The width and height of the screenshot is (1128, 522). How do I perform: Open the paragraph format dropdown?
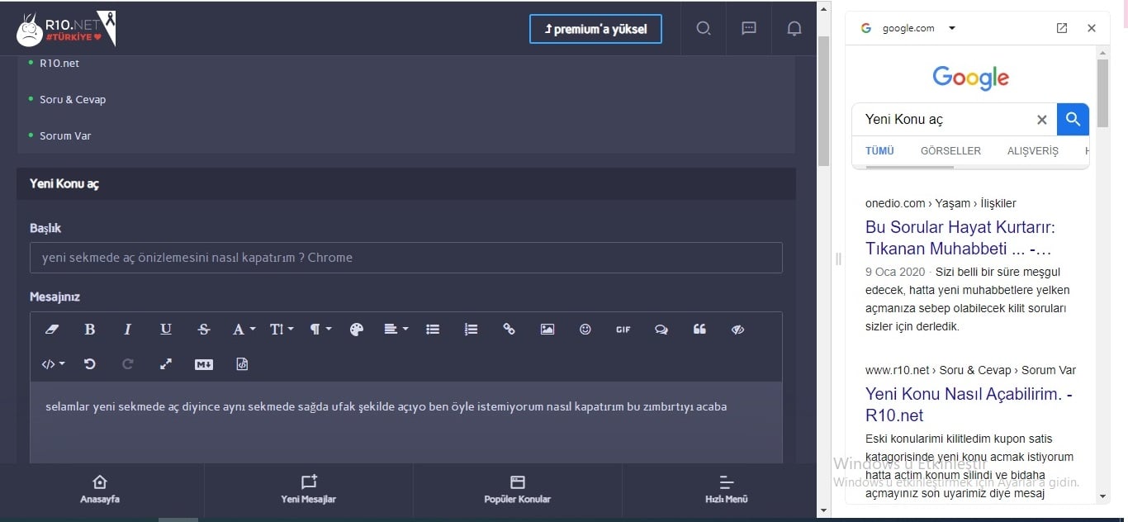click(320, 330)
